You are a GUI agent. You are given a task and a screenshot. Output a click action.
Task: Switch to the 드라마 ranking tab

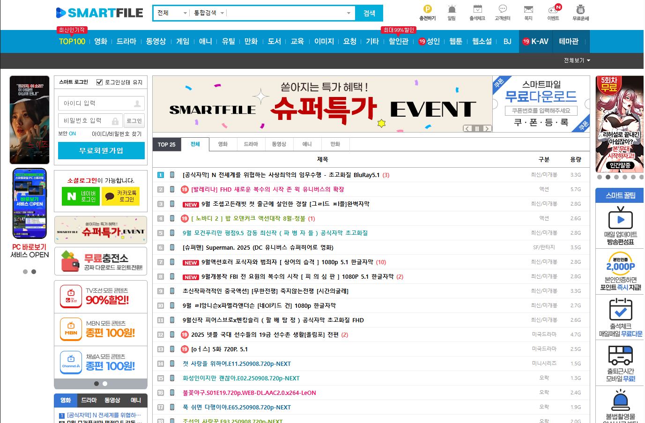point(251,144)
